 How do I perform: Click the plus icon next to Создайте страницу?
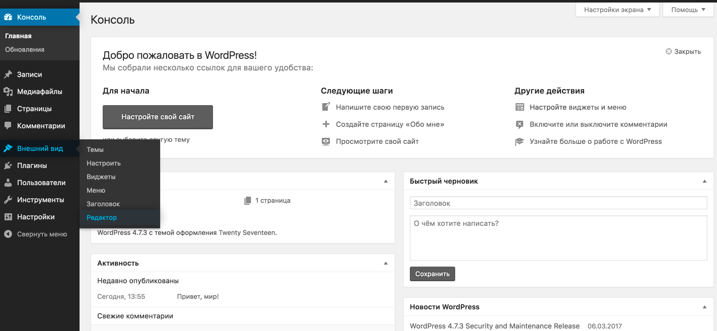coord(326,124)
